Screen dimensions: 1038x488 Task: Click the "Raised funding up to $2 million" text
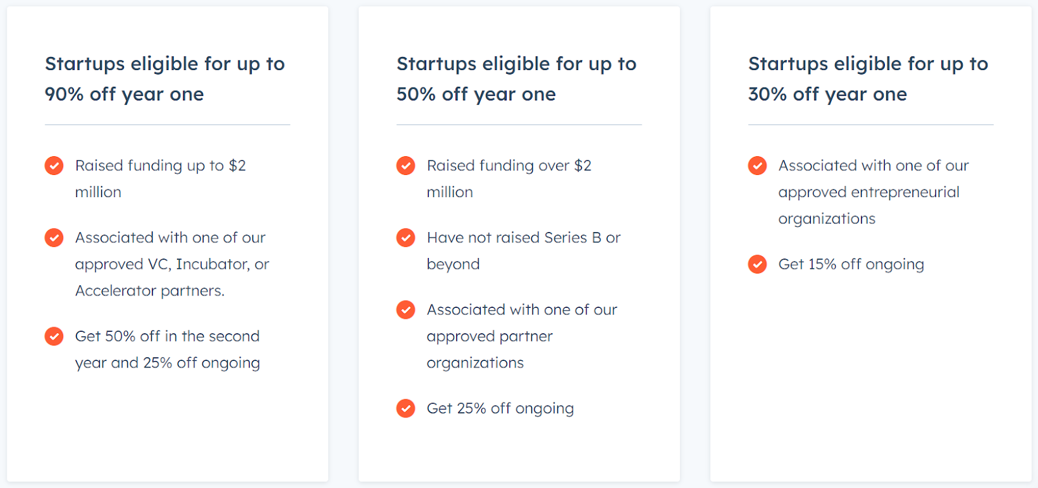click(x=160, y=178)
